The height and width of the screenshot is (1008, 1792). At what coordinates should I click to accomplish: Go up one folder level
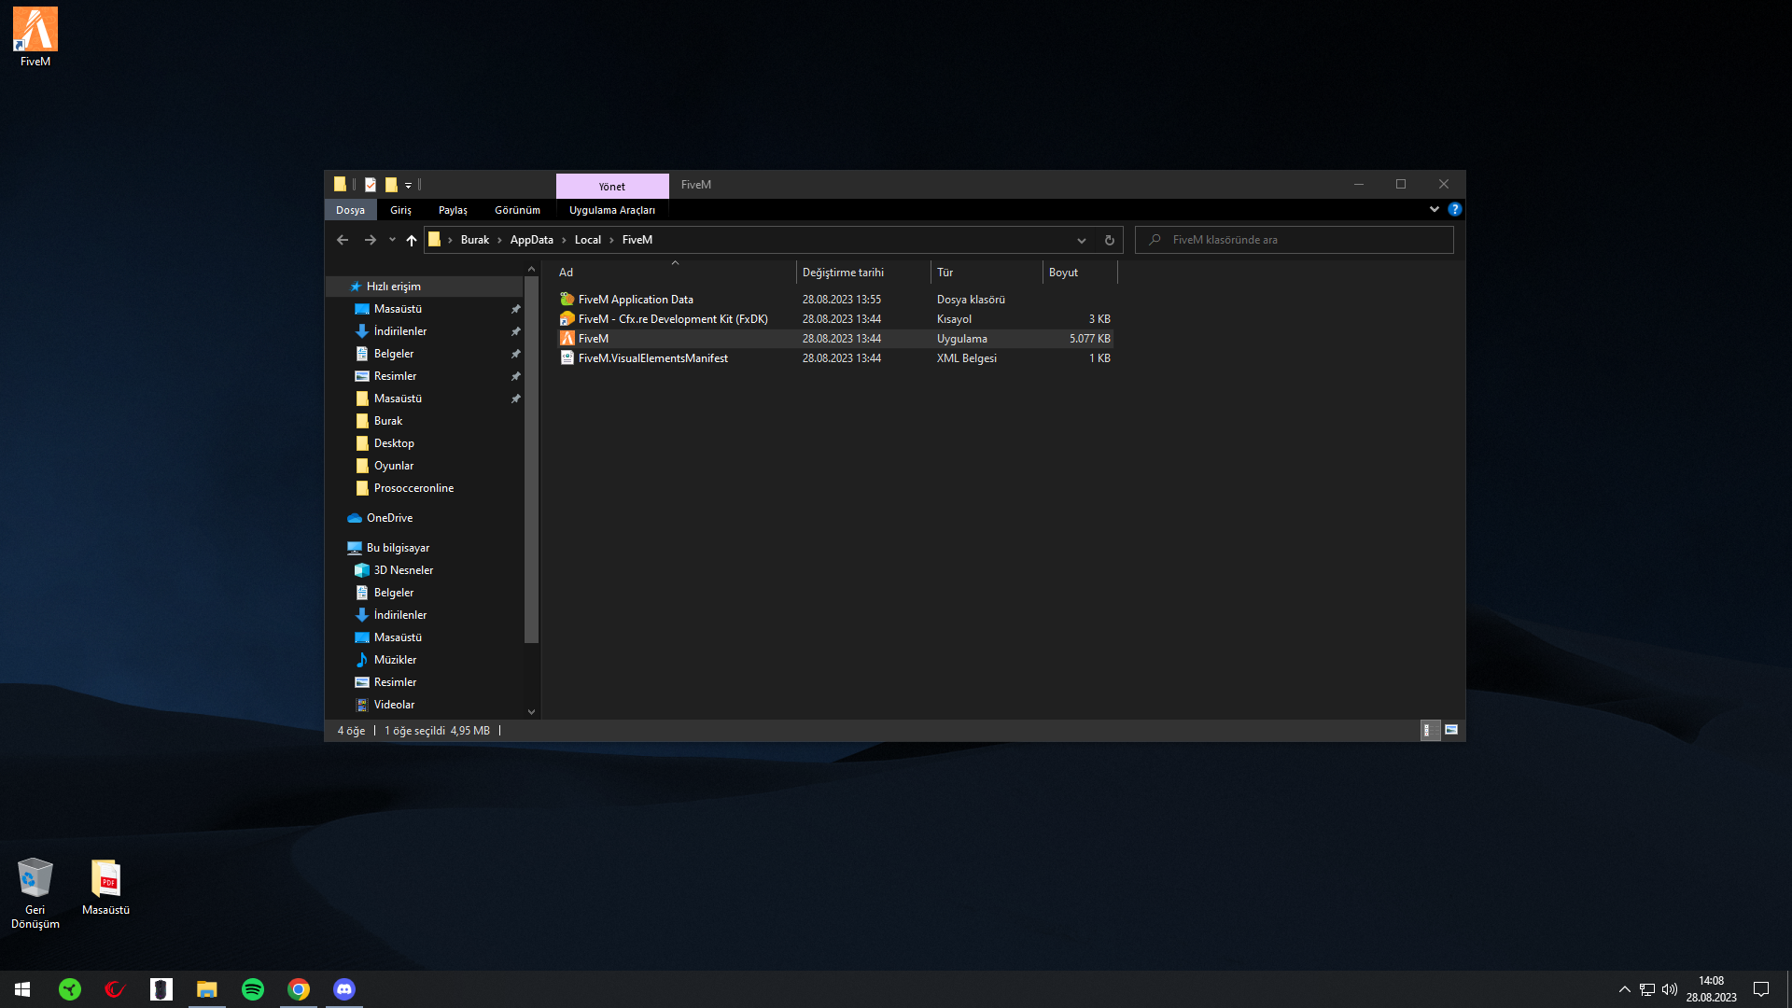pyautogui.click(x=411, y=240)
